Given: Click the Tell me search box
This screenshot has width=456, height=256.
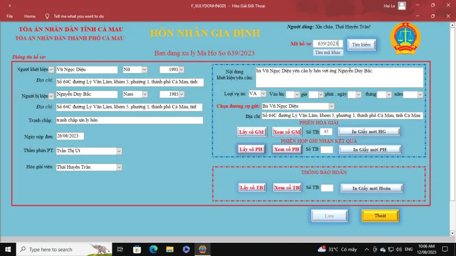Looking at the screenshot, I should point(78,16).
